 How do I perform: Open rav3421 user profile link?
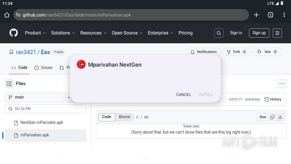[x=26, y=52]
